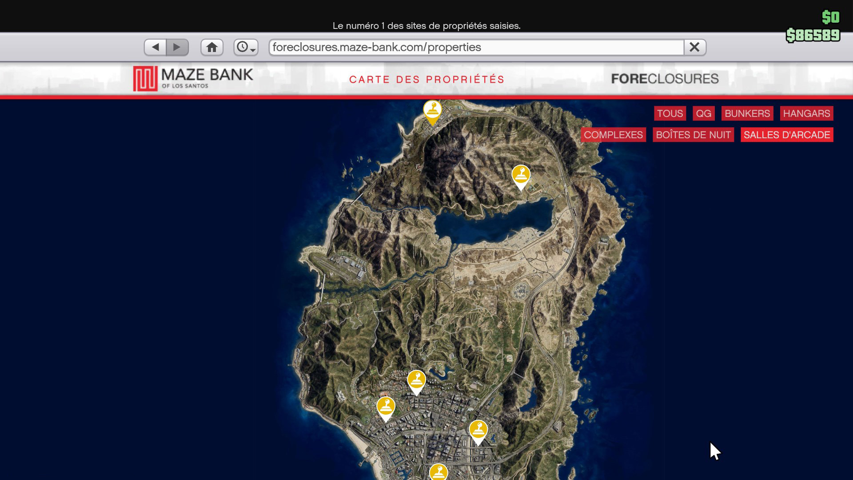Click the property marker in Vinewood
This screenshot has width=853, height=480.
coord(416,380)
